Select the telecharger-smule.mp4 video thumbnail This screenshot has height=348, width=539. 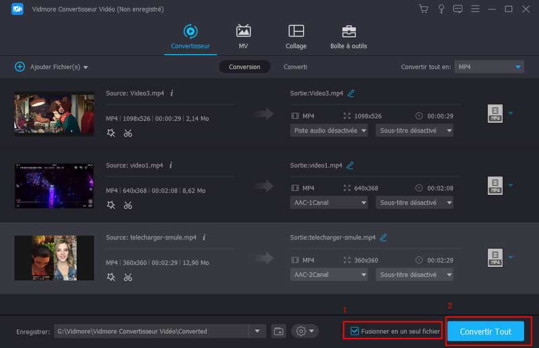point(54,258)
